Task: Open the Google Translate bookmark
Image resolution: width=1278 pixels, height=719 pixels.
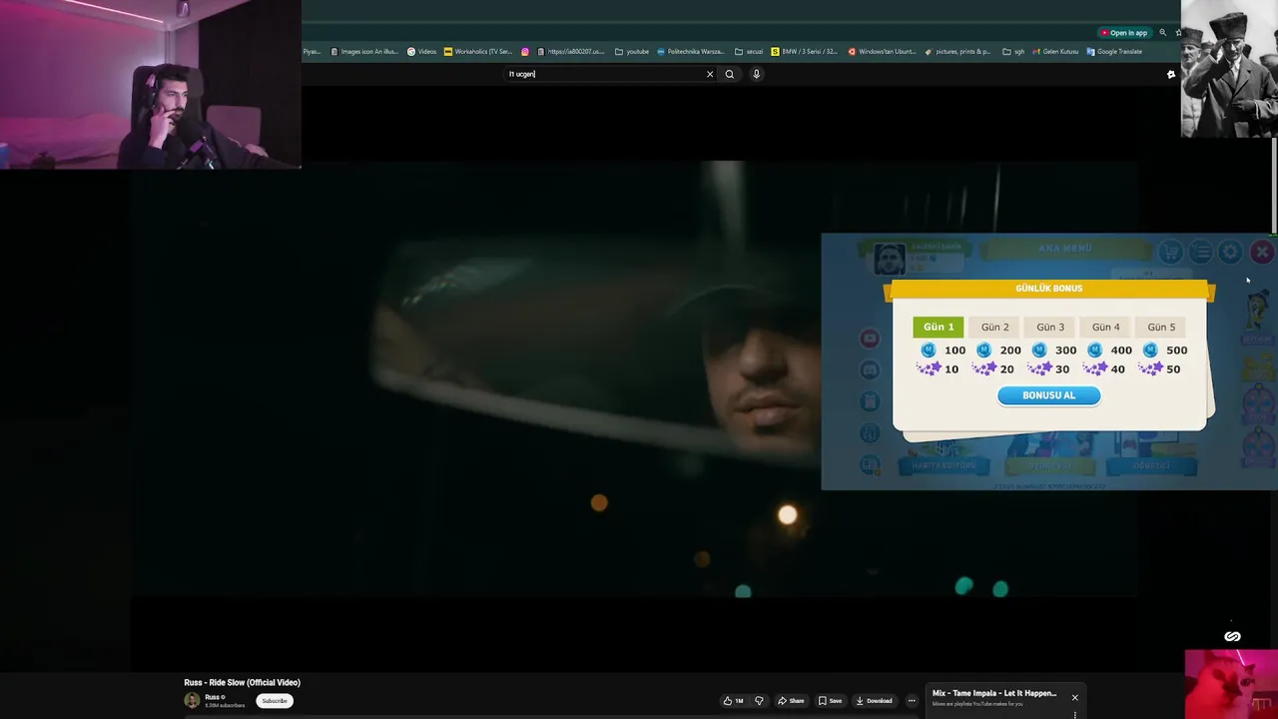Action: click(x=1114, y=52)
